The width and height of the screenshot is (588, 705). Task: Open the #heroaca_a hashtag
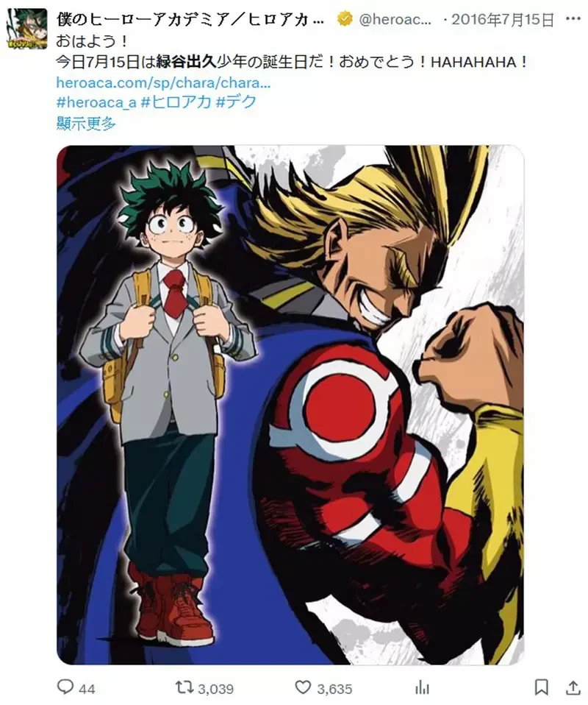pyautogui.click(x=96, y=102)
